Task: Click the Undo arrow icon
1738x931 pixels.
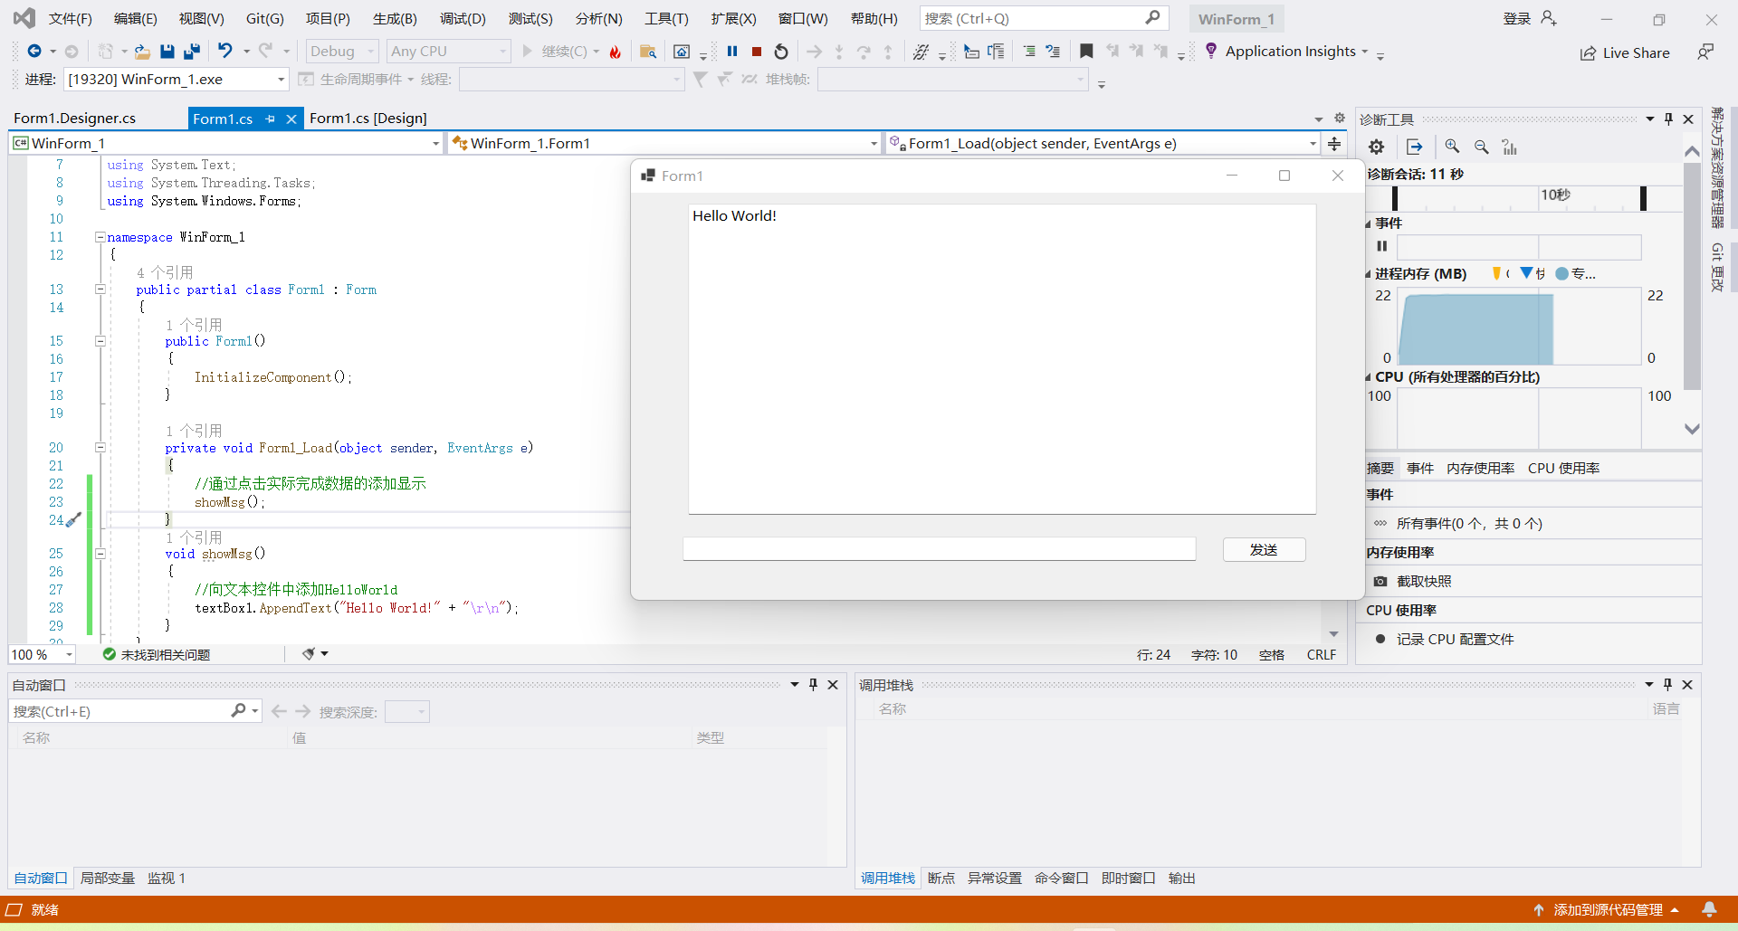Action: pyautogui.click(x=225, y=52)
